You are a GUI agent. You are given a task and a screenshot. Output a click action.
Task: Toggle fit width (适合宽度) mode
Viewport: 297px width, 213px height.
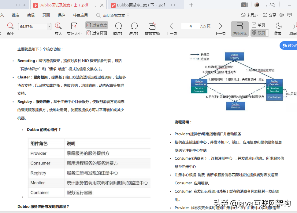point(97,25)
